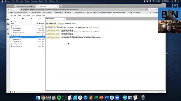Image resolution: width=181 pixels, height=101 pixels.
Task: Open the Open Job Applica... bookmark folder
Action: tap(35, 12)
